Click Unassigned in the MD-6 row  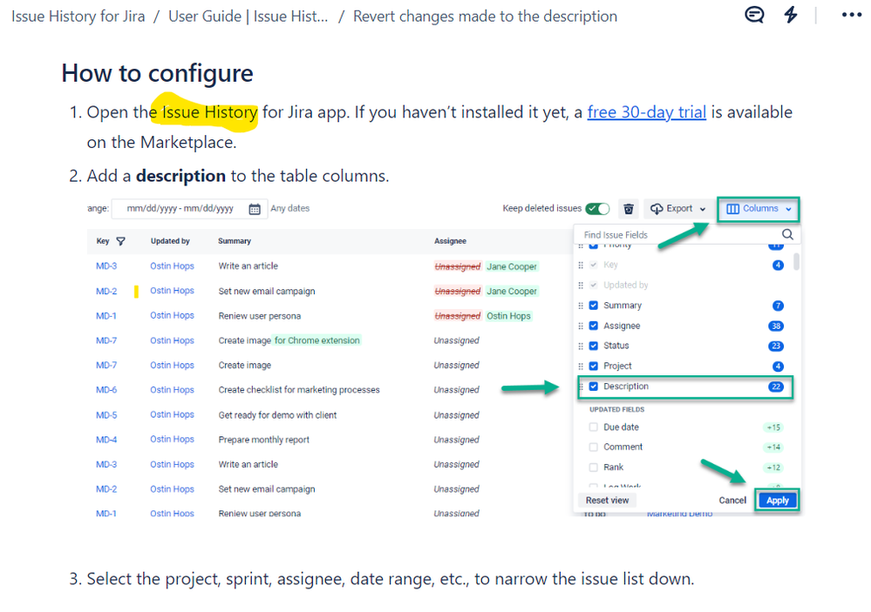[x=456, y=390]
